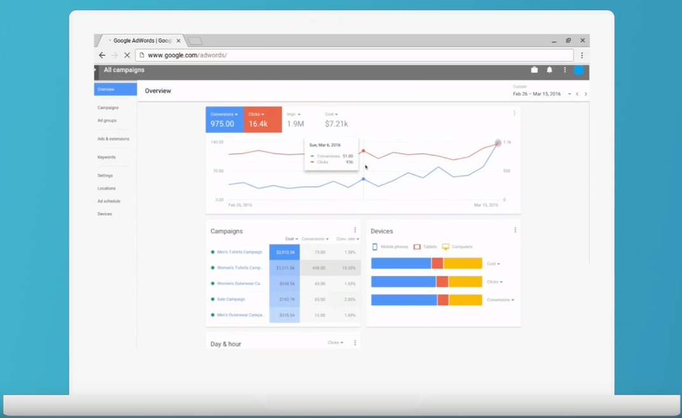Click green status dot of Sale Campaign

212,299
